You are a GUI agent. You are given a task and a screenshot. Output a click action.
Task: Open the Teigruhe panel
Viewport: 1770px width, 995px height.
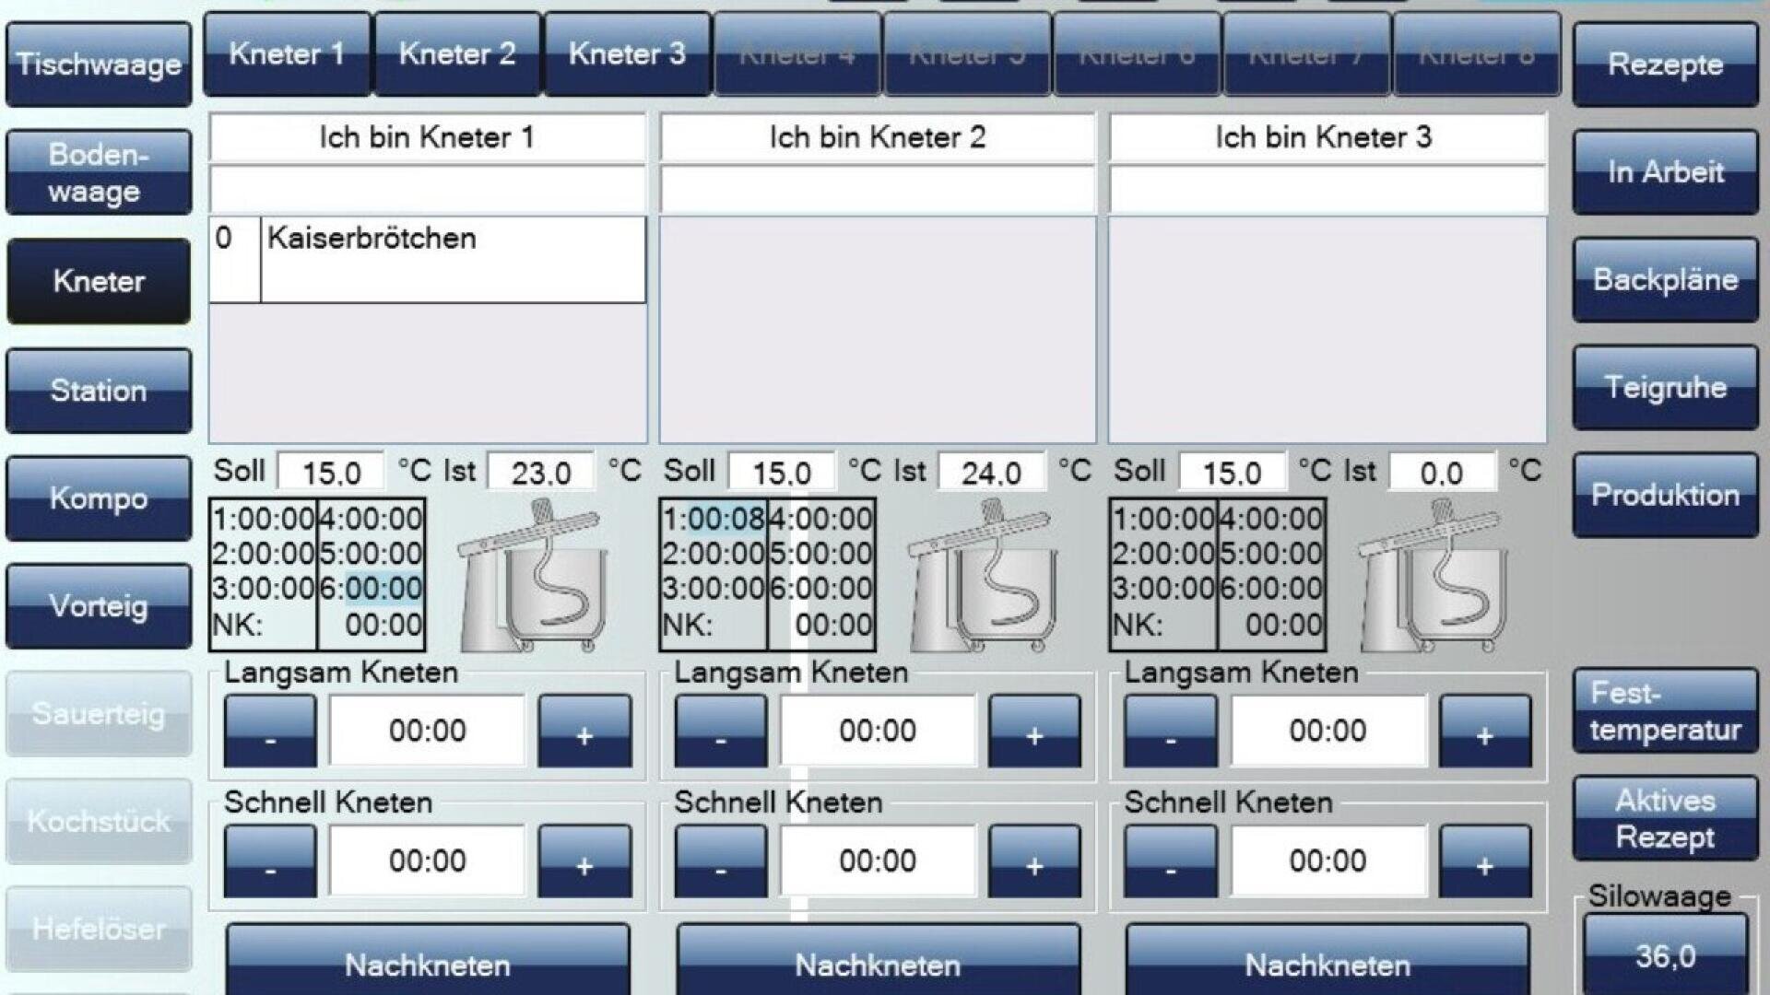[x=1665, y=387]
